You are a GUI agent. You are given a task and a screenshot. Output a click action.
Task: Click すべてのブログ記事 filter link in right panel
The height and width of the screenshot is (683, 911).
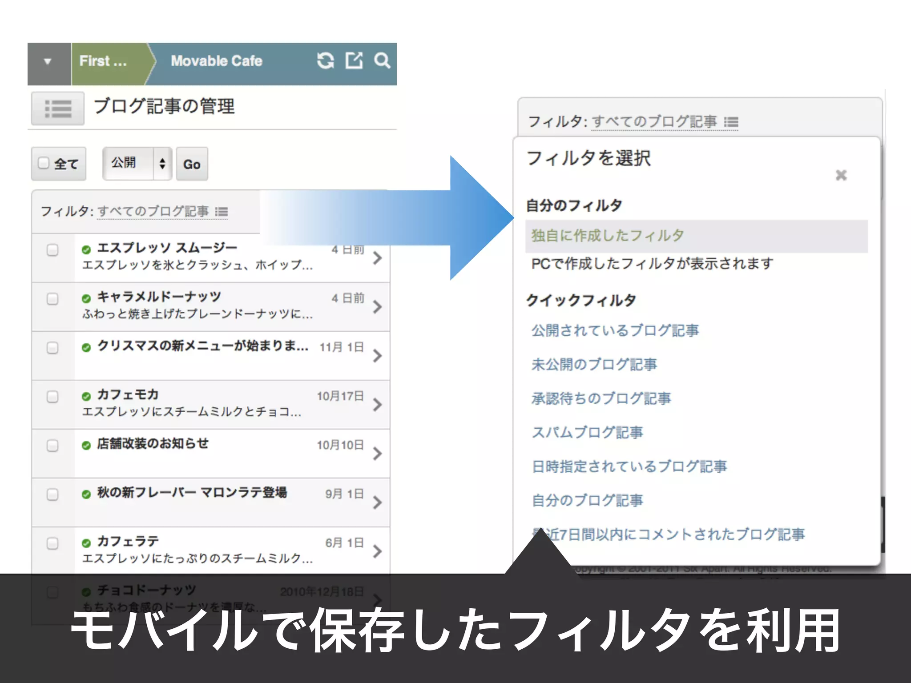tap(654, 121)
